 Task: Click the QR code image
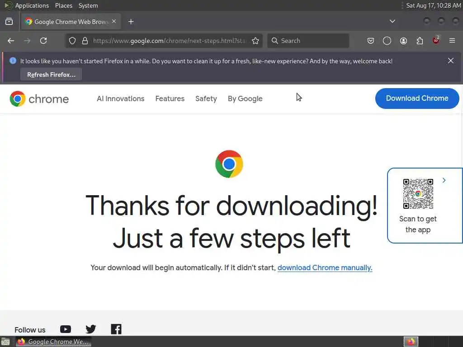418,193
